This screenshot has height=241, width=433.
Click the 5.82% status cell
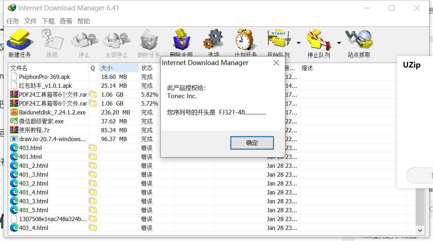tap(150, 95)
